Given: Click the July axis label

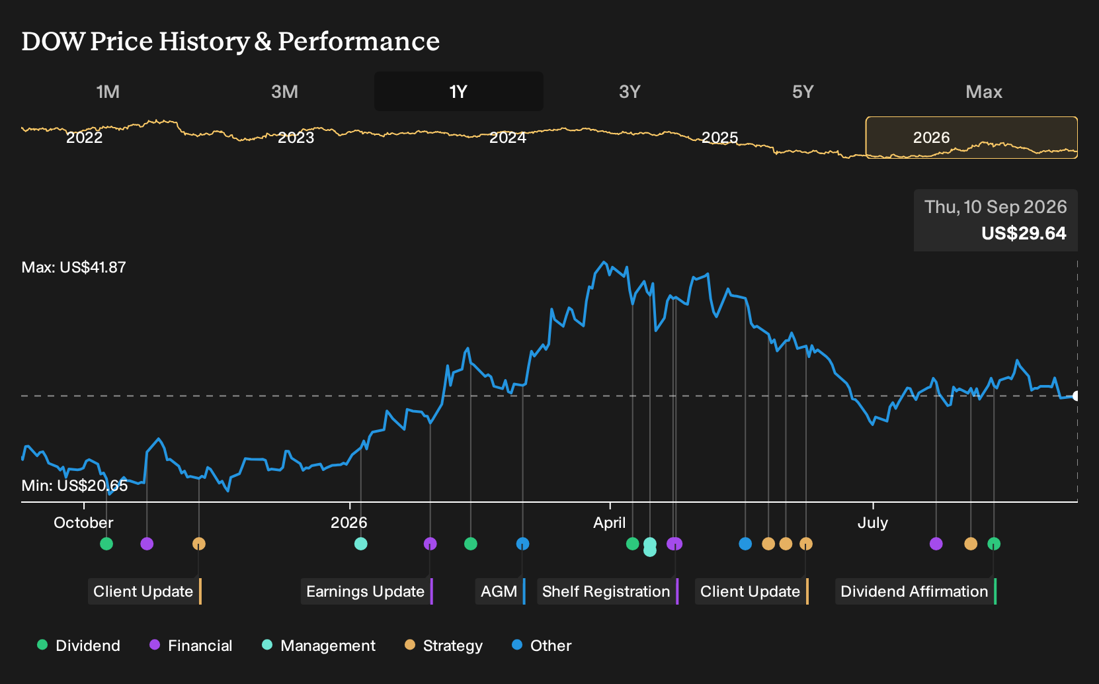Looking at the screenshot, I should click(873, 523).
